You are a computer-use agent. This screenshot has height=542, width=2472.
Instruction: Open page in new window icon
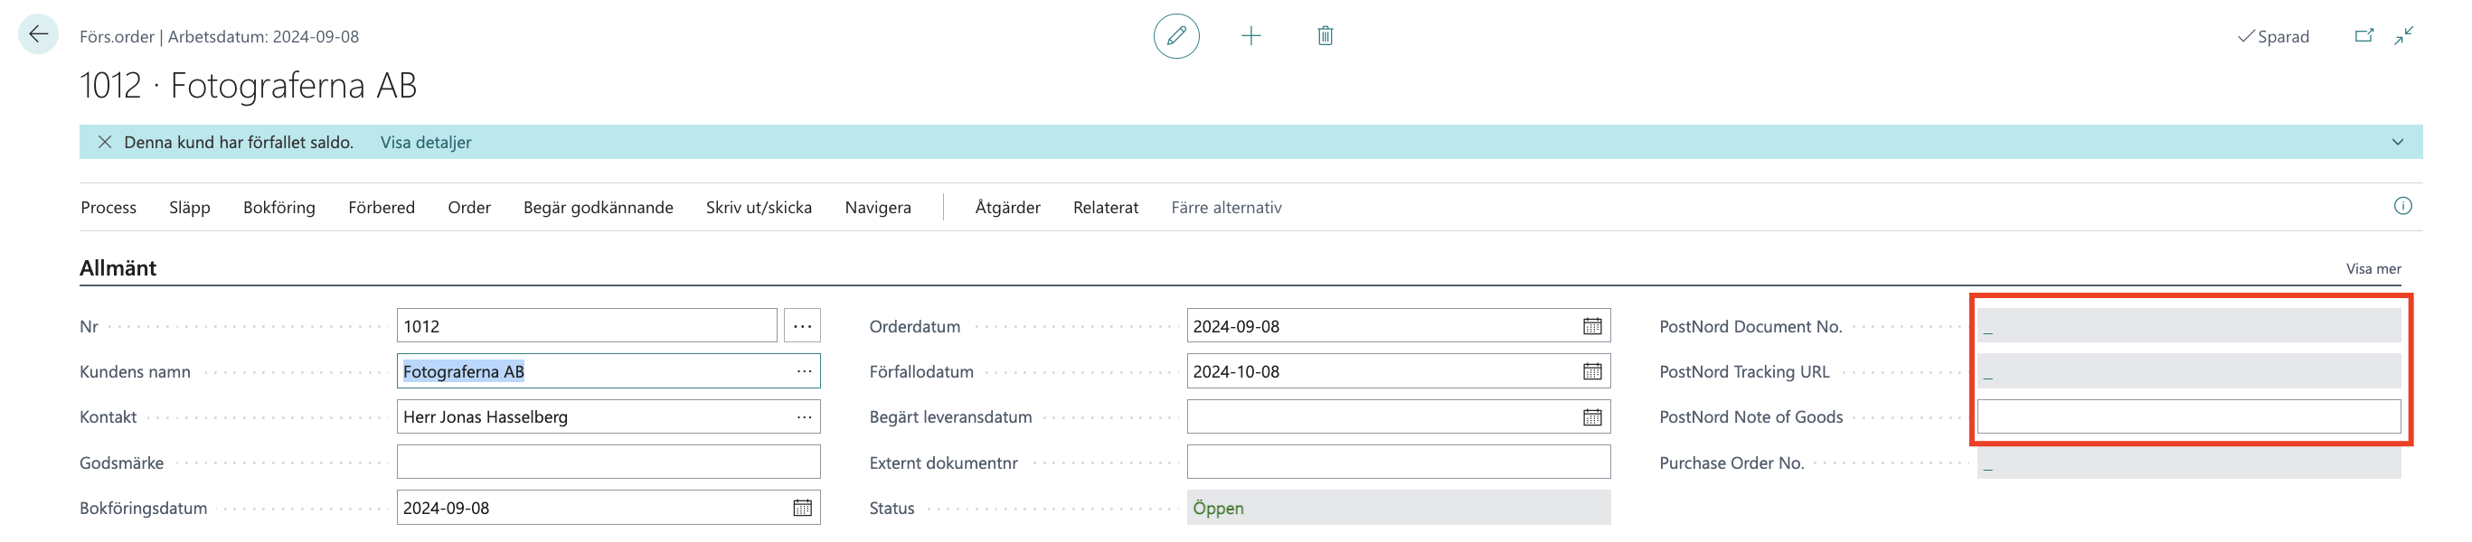pyautogui.click(x=2363, y=36)
